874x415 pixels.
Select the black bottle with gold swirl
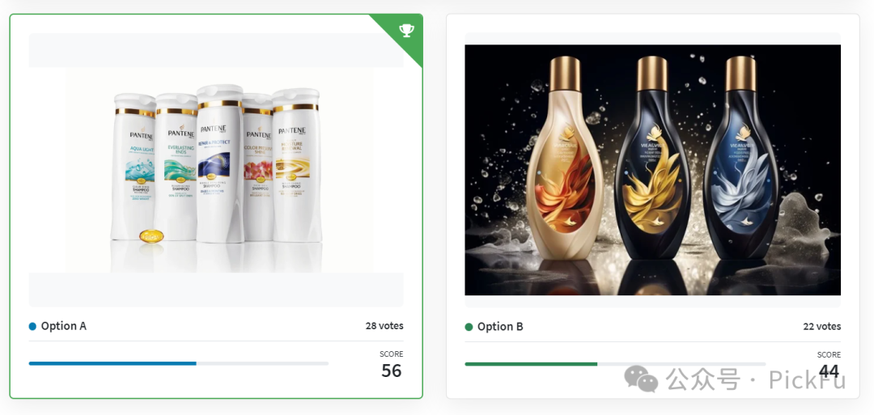click(652, 158)
